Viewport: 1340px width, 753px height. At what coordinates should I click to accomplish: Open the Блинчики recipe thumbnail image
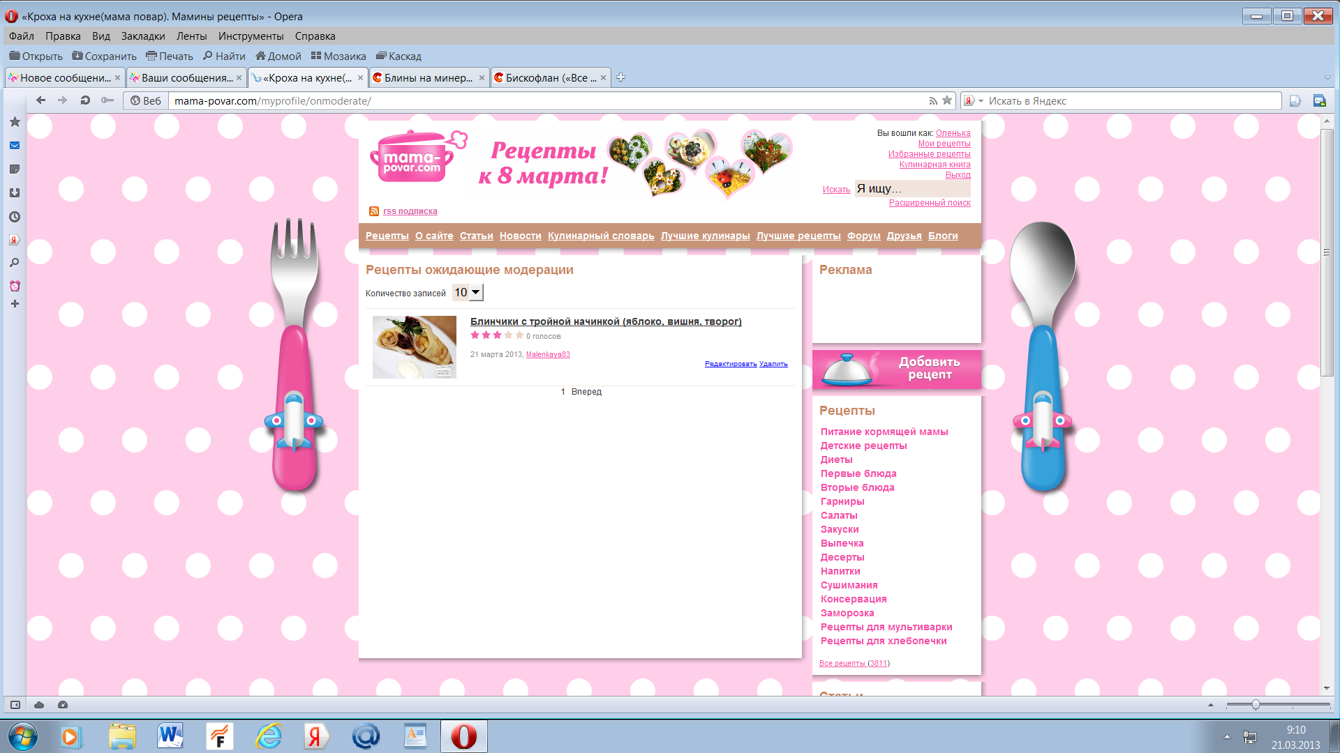[x=414, y=347]
